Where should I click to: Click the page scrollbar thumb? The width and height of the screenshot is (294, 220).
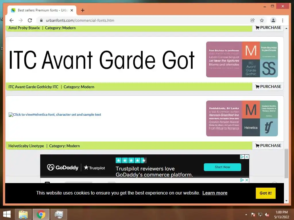click(286, 164)
